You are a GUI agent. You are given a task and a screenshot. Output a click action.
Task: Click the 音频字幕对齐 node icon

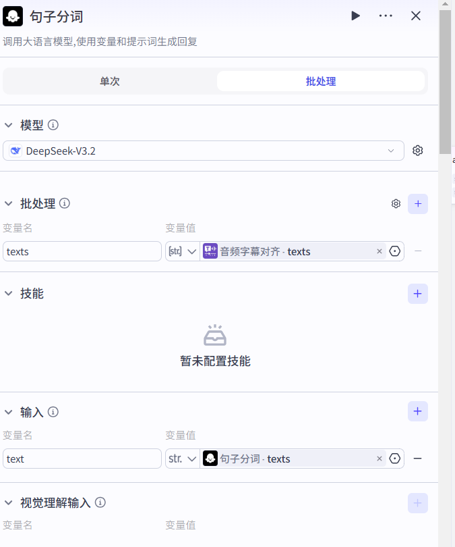tap(210, 251)
